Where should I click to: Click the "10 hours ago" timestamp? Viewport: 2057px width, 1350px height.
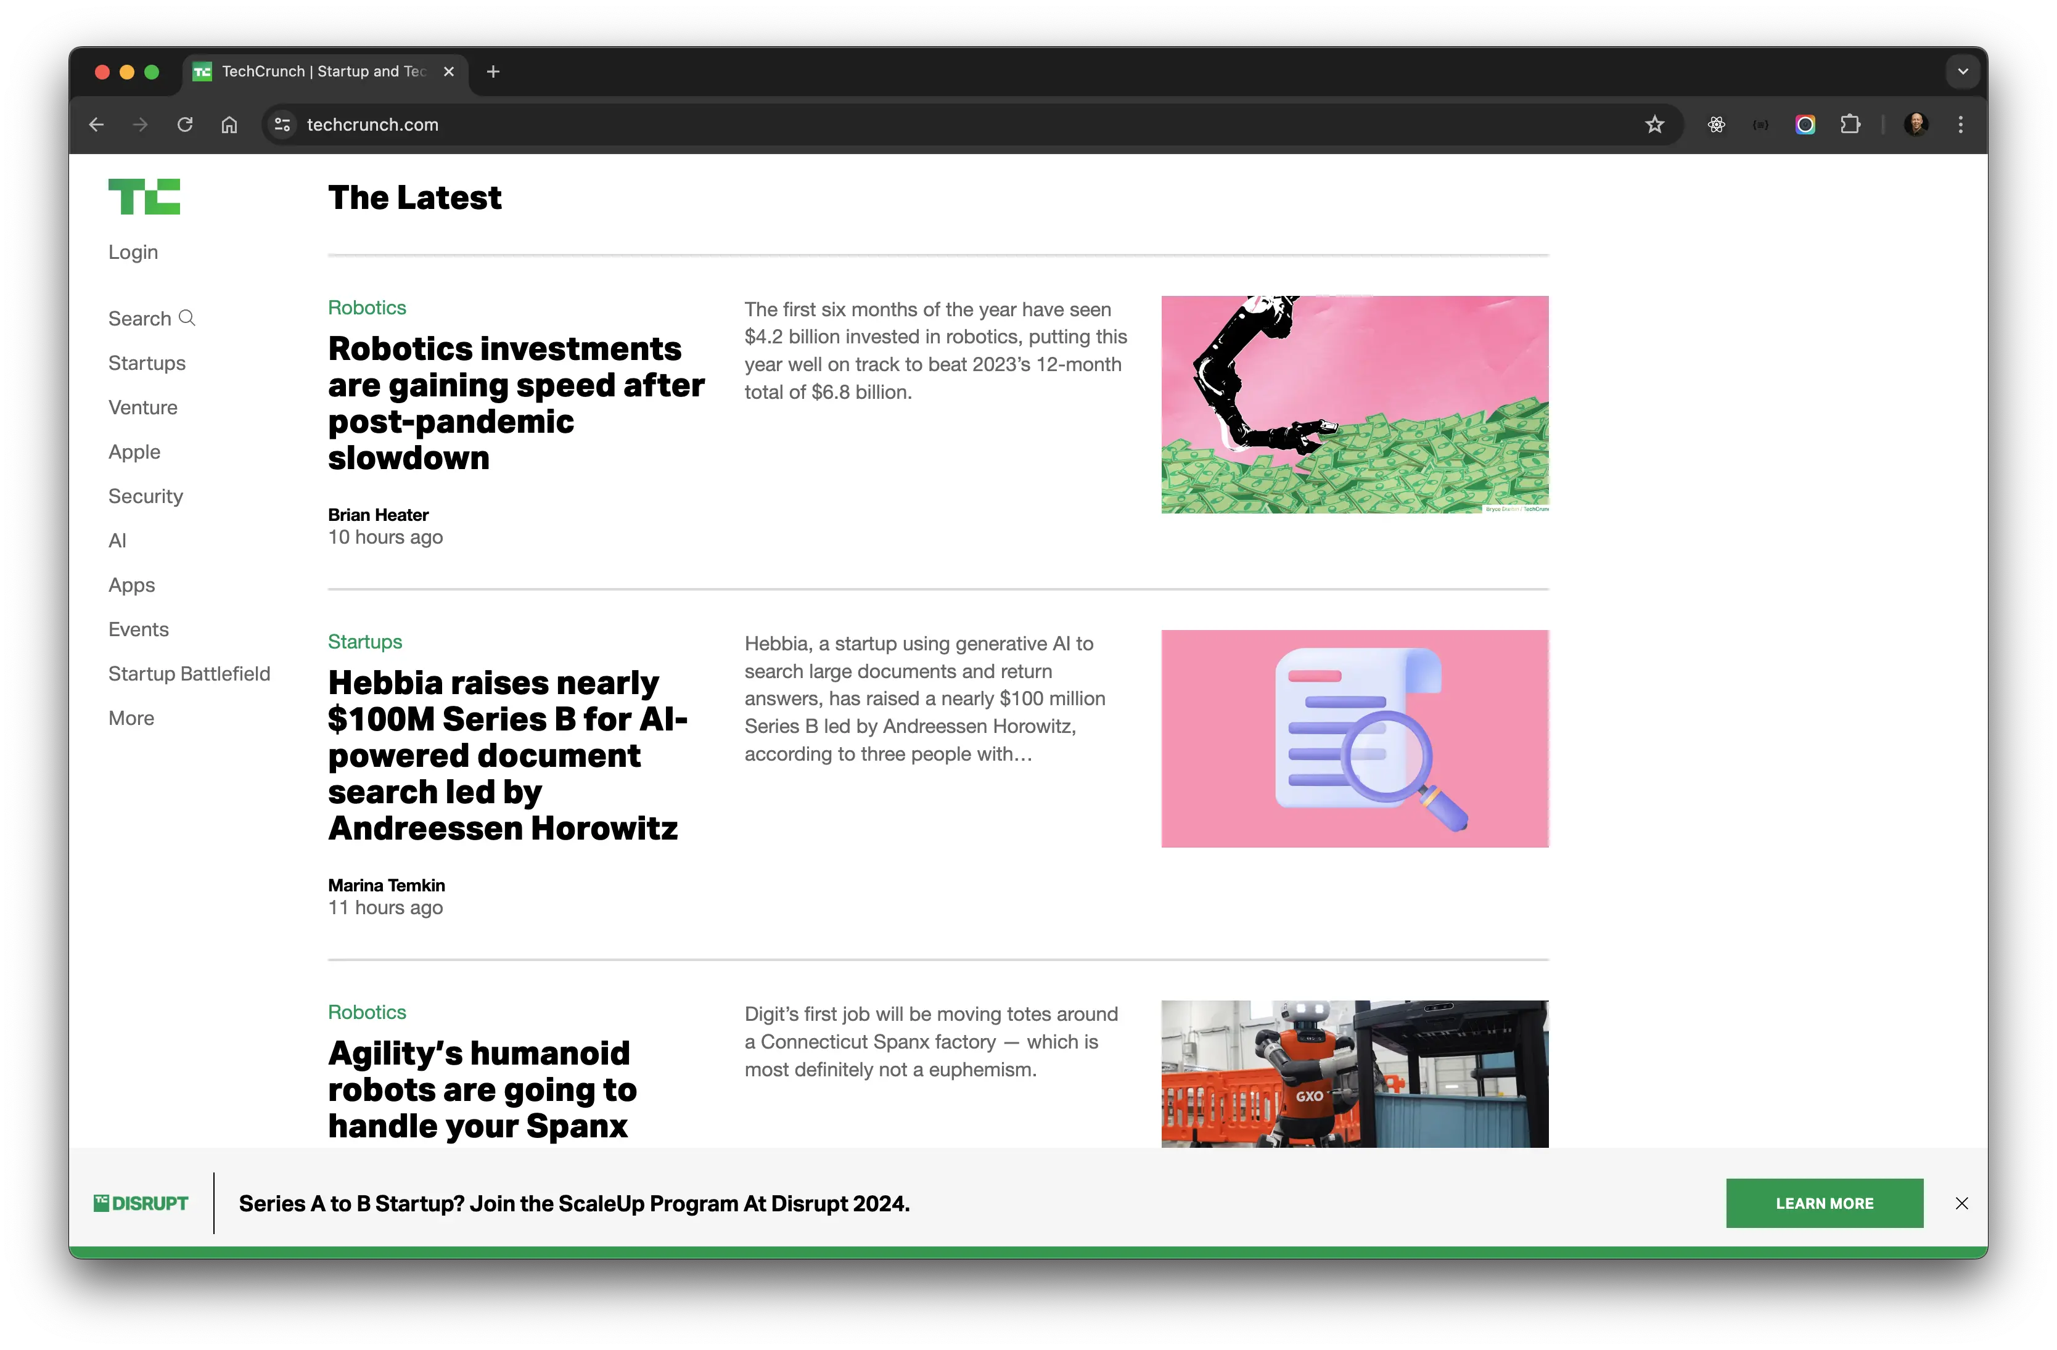pos(385,538)
